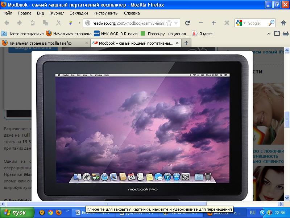
Task: Expand quick launch overflow chevron
Action: [x=67, y=211]
